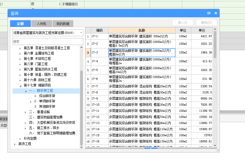Click price 15763 in row 17-15

(202, 135)
